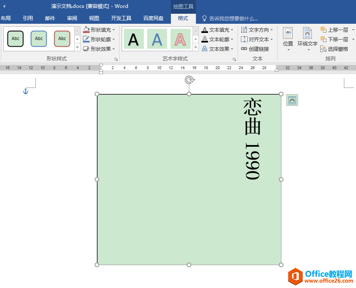Image resolution: width=356 pixels, height=288 pixels.
Task: Click the right-middle sizing handle of the text box
Action: click(281, 180)
